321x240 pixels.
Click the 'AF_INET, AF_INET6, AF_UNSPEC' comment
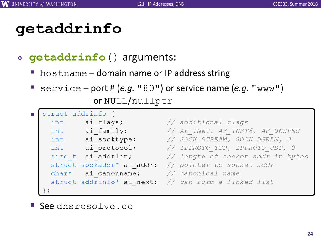(240, 131)
